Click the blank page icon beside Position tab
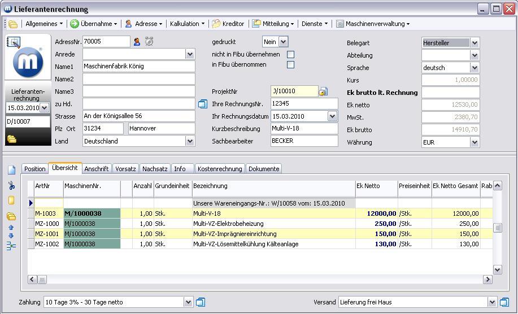 [x=11, y=170]
